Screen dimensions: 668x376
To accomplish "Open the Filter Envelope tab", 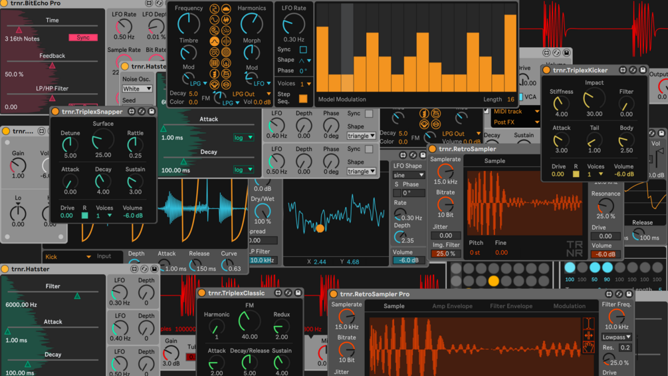I will [510, 306].
